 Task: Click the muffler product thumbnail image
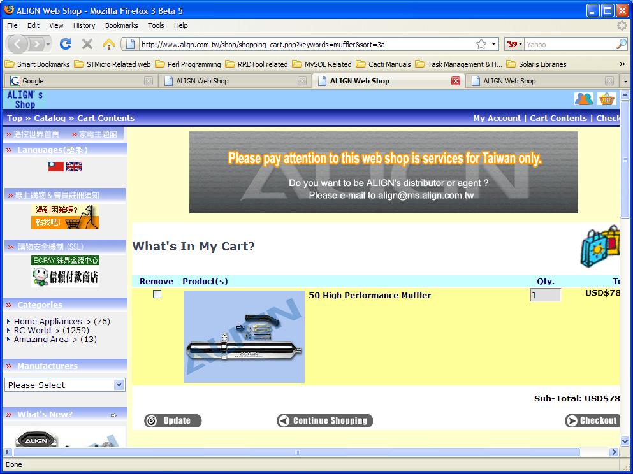(x=244, y=336)
